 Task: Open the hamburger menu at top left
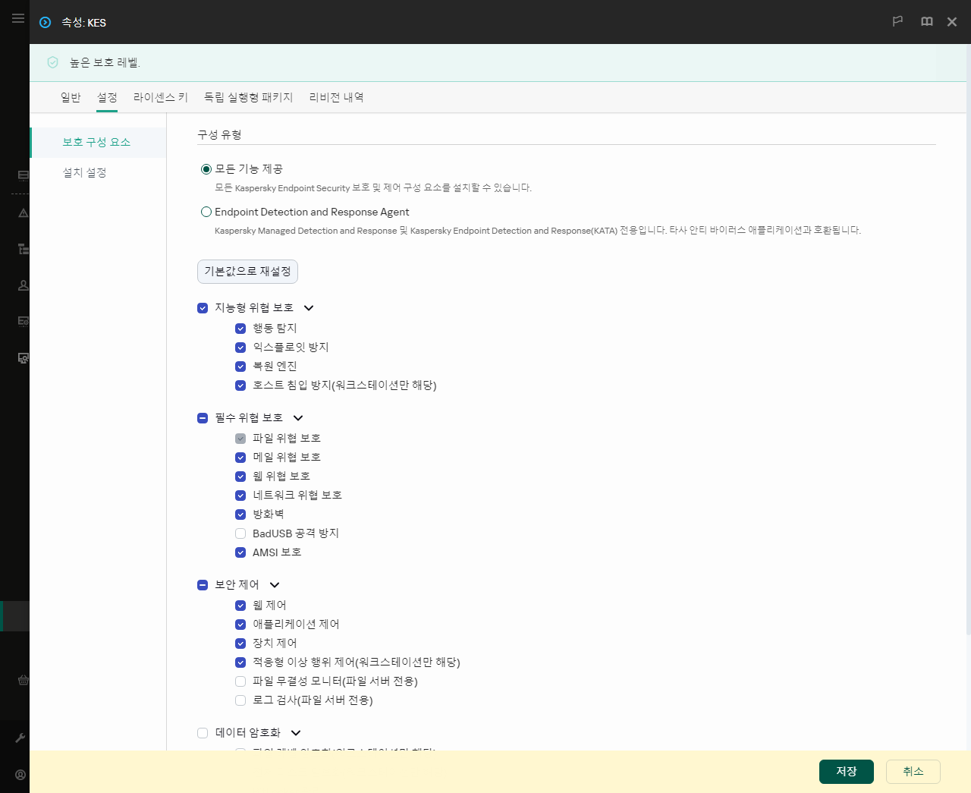17,18
